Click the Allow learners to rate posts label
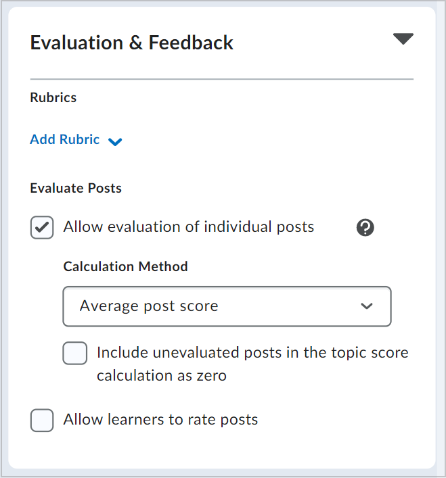446x478 pixels. click(x=160, y=419)
